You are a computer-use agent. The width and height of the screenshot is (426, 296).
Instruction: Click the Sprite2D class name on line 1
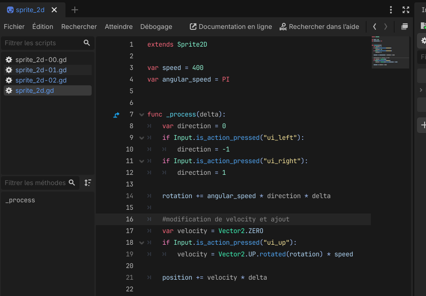pyautogui.click(x=192, y=44)
